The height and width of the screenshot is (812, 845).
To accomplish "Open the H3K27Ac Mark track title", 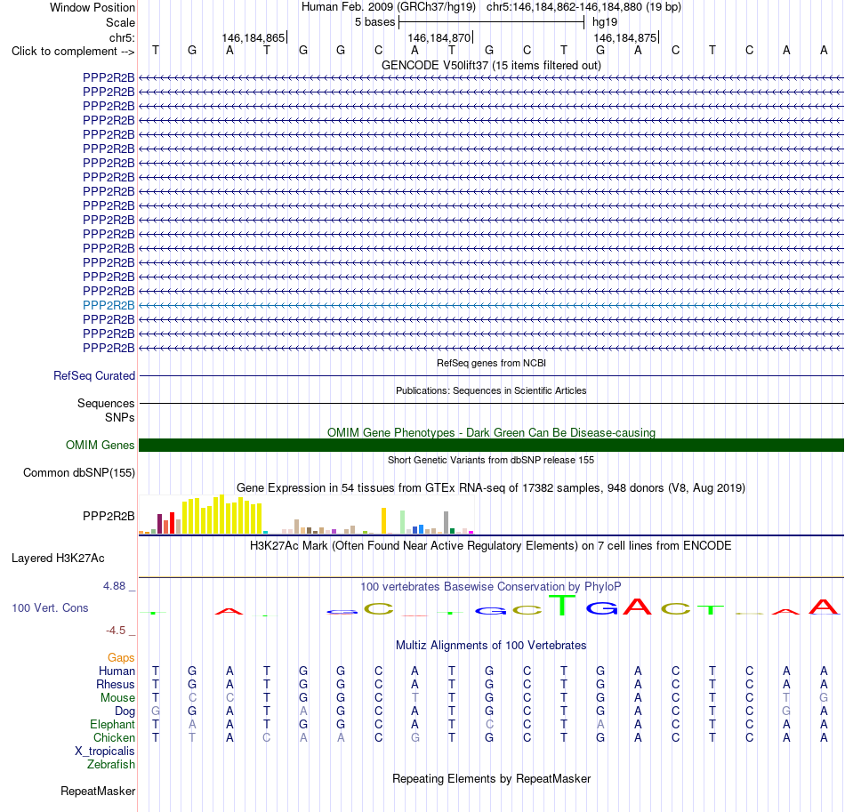I will click(491, 546).
